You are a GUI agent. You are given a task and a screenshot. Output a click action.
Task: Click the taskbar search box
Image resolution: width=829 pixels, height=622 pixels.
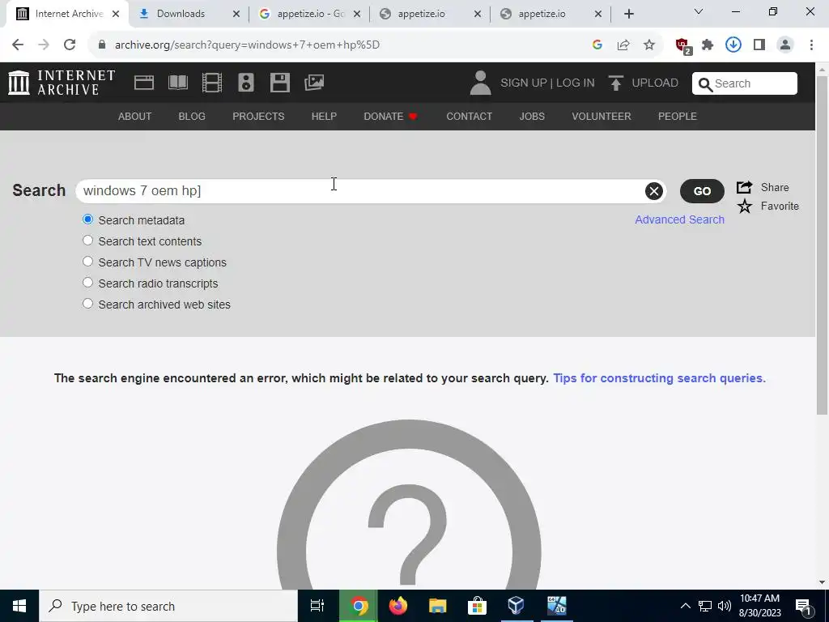coord(168,606)
